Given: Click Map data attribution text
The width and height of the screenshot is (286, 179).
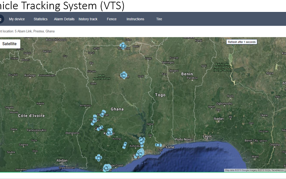Looking at the screenshot, I should [x=254, y=170].
